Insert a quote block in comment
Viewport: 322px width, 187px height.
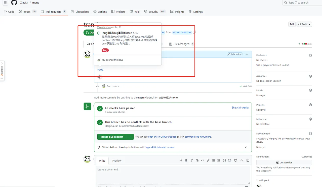[x=197, y=161]
